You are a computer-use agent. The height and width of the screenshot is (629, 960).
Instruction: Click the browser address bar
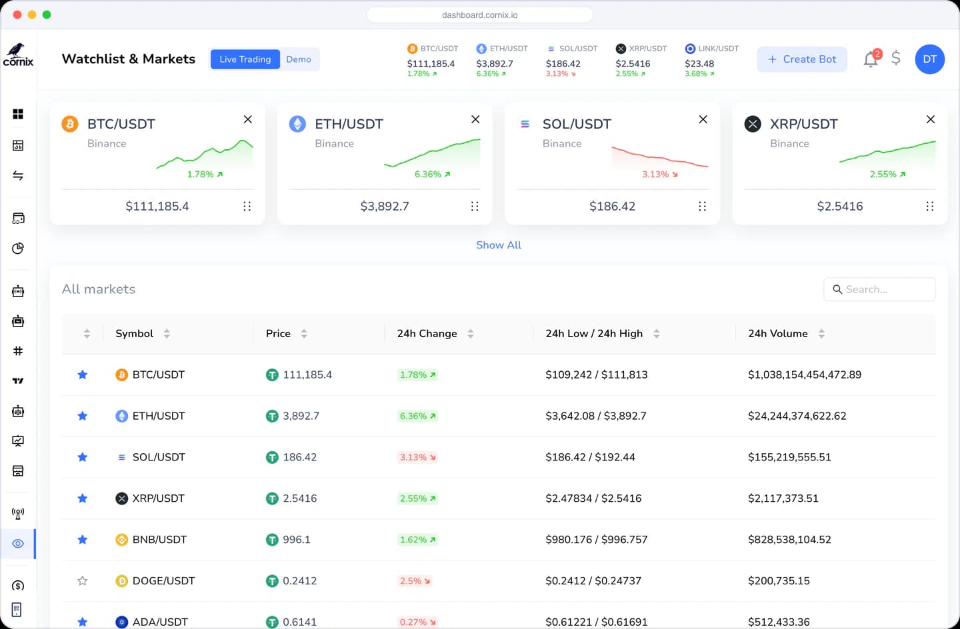pyautogui.click(x=480, y=15)
